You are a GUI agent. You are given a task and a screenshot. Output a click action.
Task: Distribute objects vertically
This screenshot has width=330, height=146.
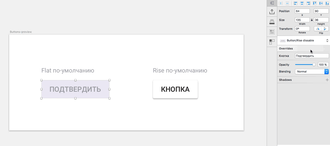point(287,3)
